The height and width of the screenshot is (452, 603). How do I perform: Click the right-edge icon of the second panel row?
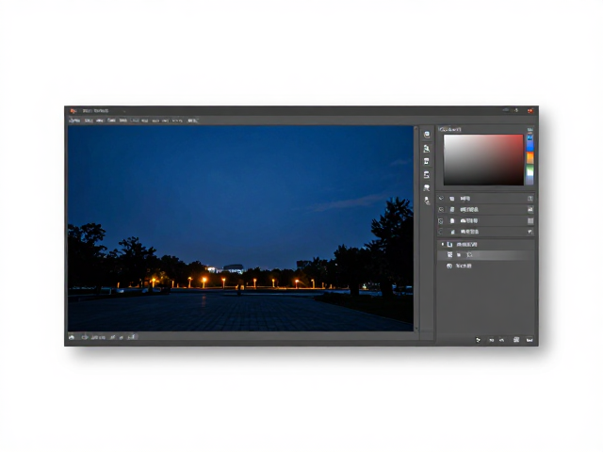click(x=530, y=209)
